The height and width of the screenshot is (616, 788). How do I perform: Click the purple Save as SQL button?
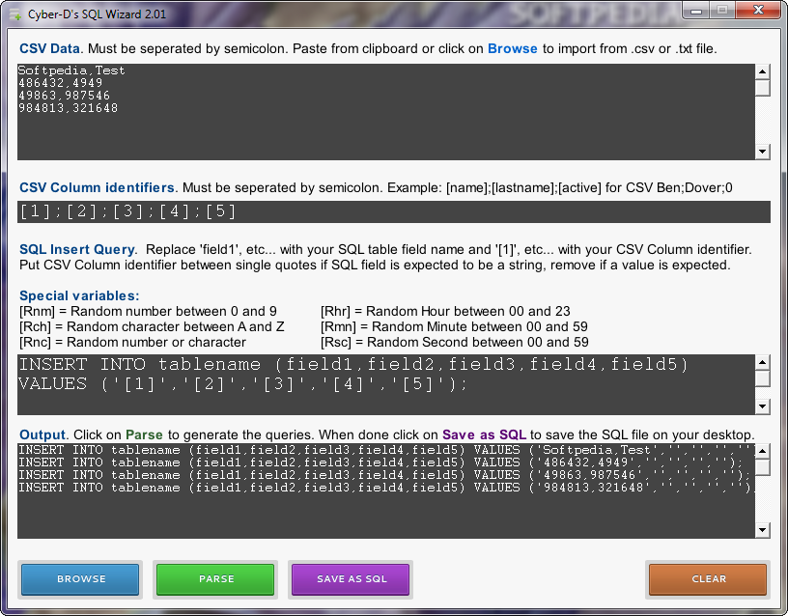pyautogui.click(x=351, y=579)
